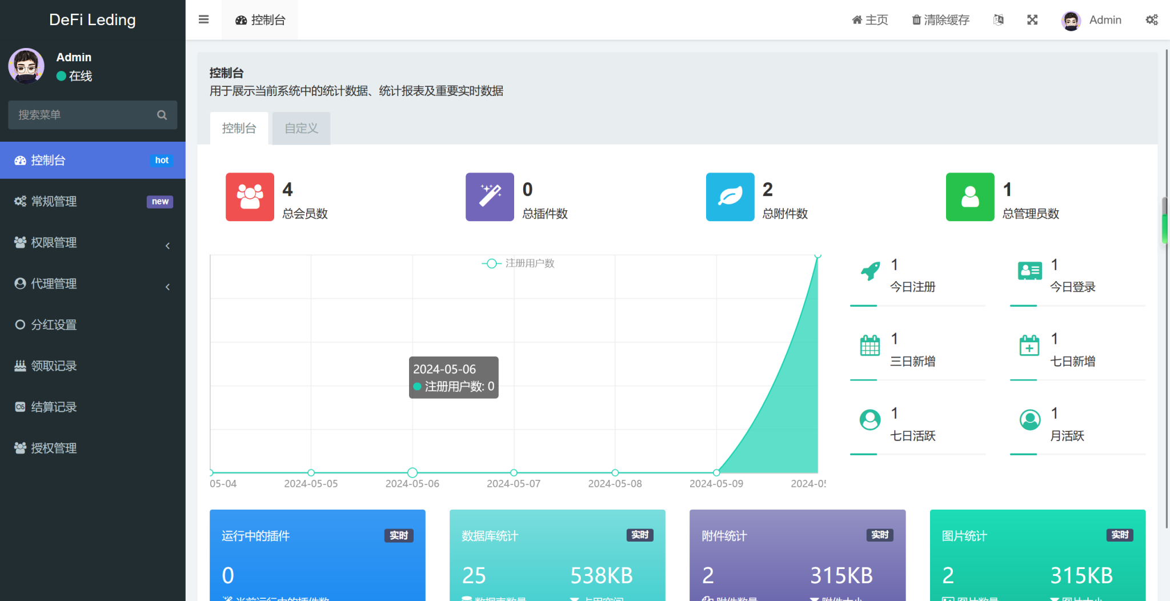Open the 数据库统计 card

point(558,555)
